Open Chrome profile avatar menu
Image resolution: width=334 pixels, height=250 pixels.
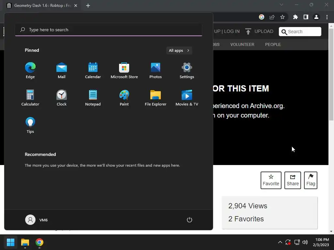pos(316,17)
